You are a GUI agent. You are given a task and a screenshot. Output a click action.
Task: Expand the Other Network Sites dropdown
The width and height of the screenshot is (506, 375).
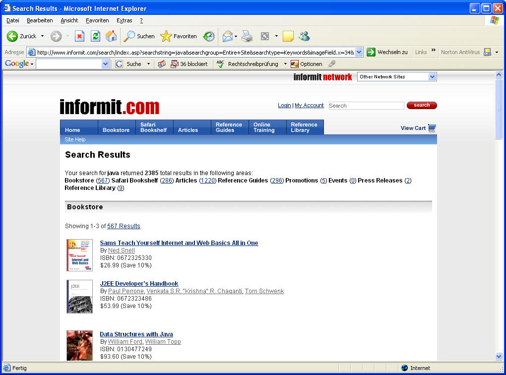432,77
